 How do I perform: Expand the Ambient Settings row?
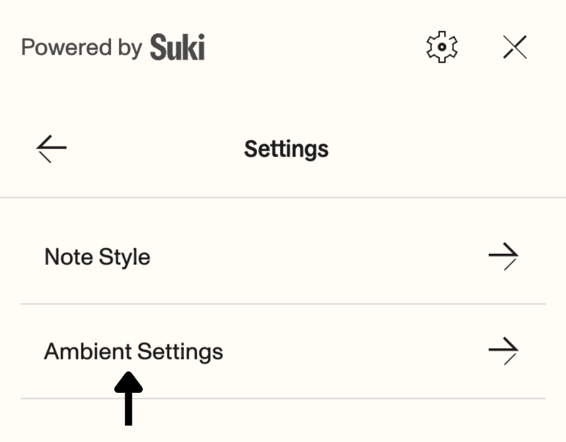click(283, 351)
